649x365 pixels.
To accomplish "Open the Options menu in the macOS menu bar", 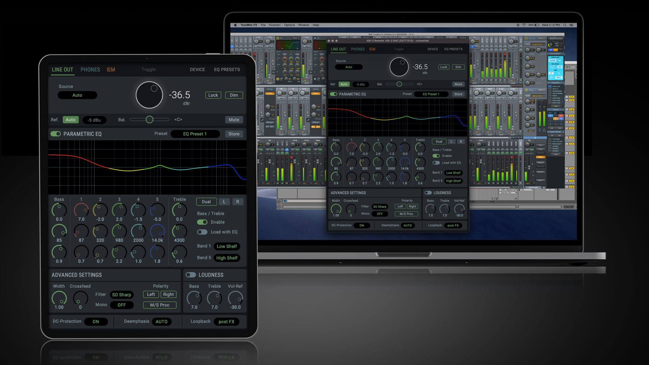I will 289,25.
